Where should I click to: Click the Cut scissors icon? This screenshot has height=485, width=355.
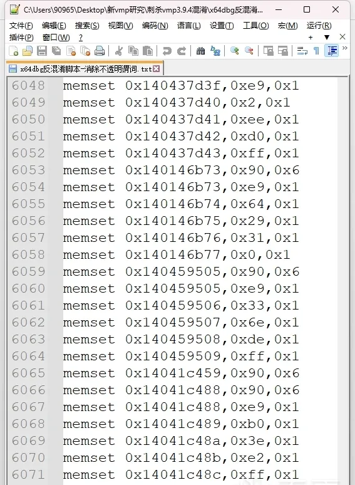[118, 51]
